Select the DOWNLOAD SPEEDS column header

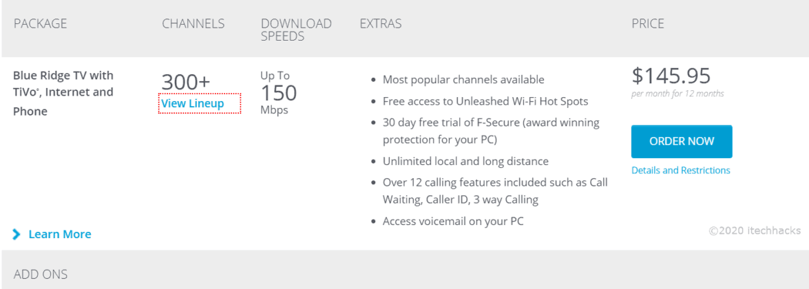(296, 30)
